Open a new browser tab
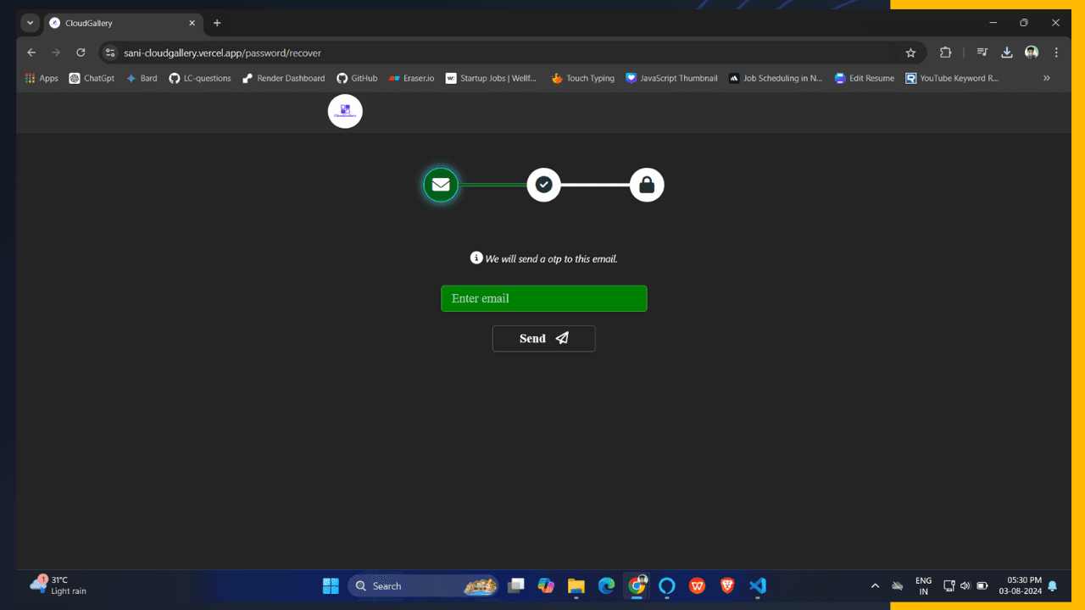This screenshot has width=1085, height=610. click(x=217, y=23)
